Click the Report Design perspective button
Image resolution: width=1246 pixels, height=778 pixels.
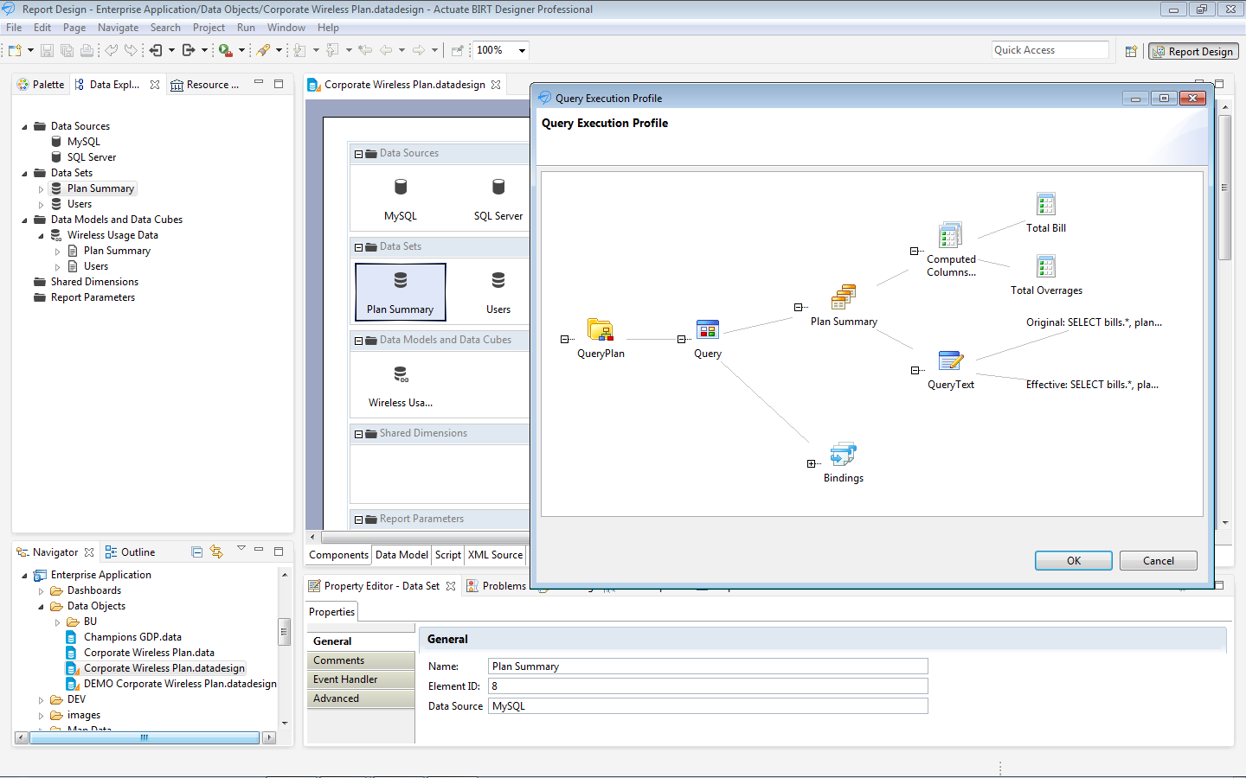pyautogui.click(x=1193, y=51)
